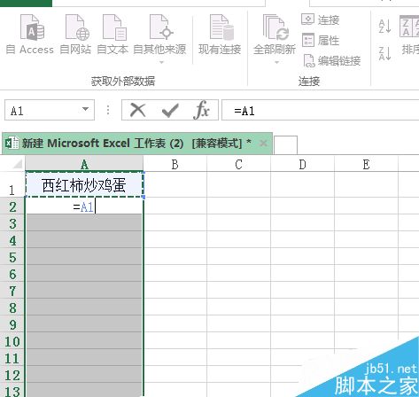Click the 自网站 (From Web) icon
The height and width of the screenshot is (397, 419).
[x=76, y=28]
